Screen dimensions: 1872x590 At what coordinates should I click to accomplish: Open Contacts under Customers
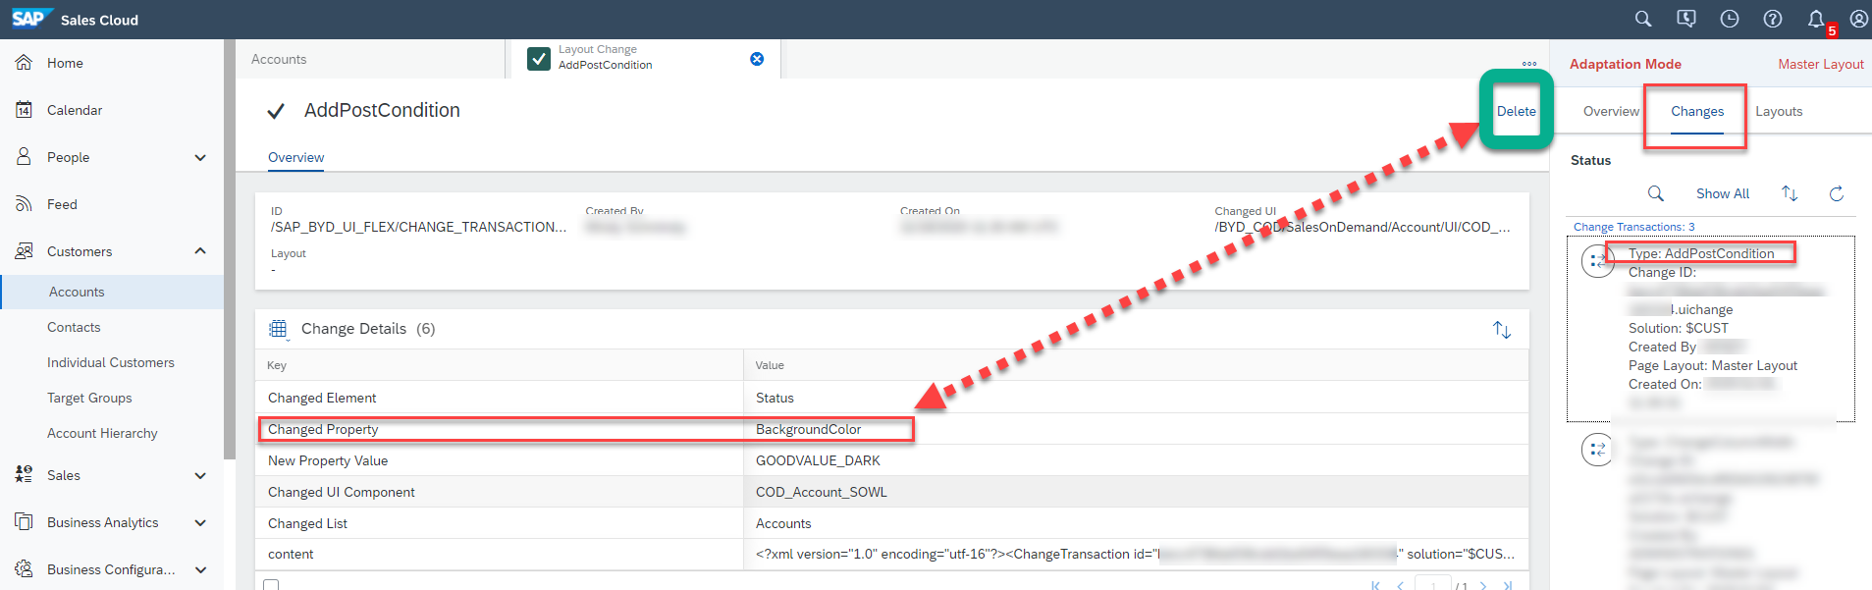(x=74, y=327)
